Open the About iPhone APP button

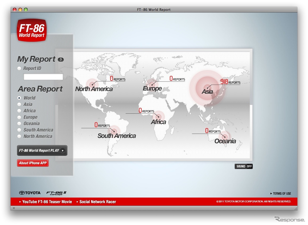click(x=33, y=163)
